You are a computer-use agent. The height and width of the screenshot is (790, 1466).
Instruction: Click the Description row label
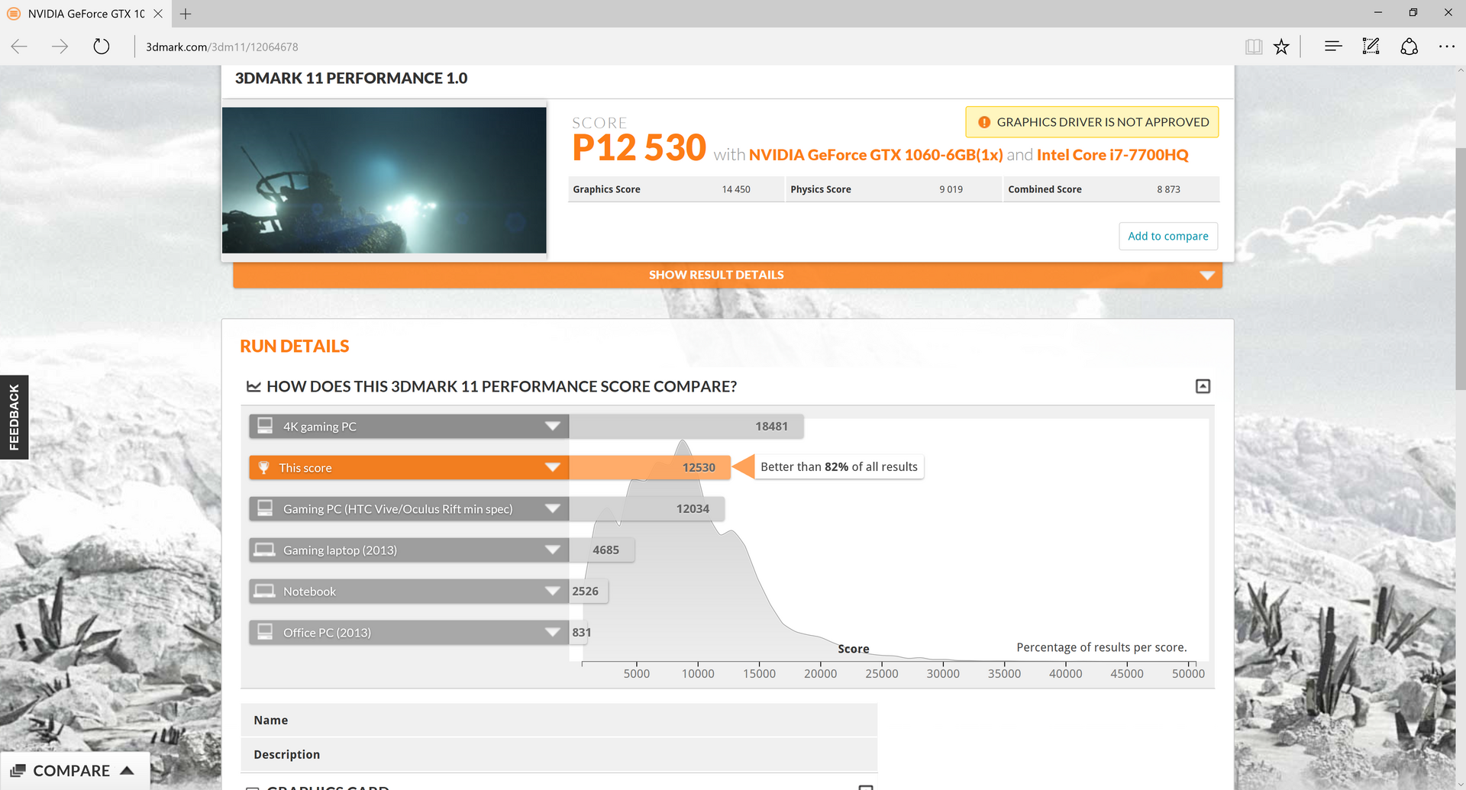tap(287, 755)
